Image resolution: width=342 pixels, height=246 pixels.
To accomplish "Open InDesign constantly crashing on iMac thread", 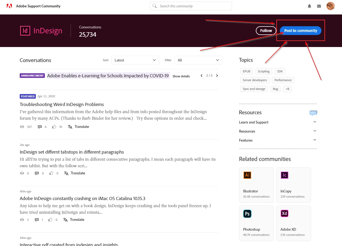I will point(82,198).
